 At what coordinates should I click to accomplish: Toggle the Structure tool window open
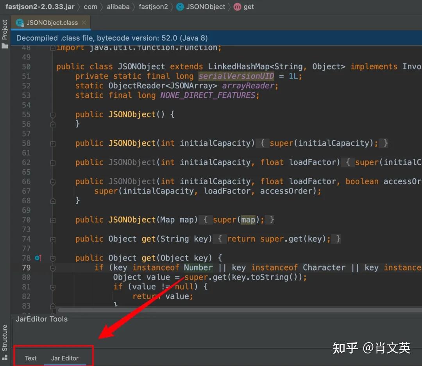pyautogui.click(x=5, y=337)
